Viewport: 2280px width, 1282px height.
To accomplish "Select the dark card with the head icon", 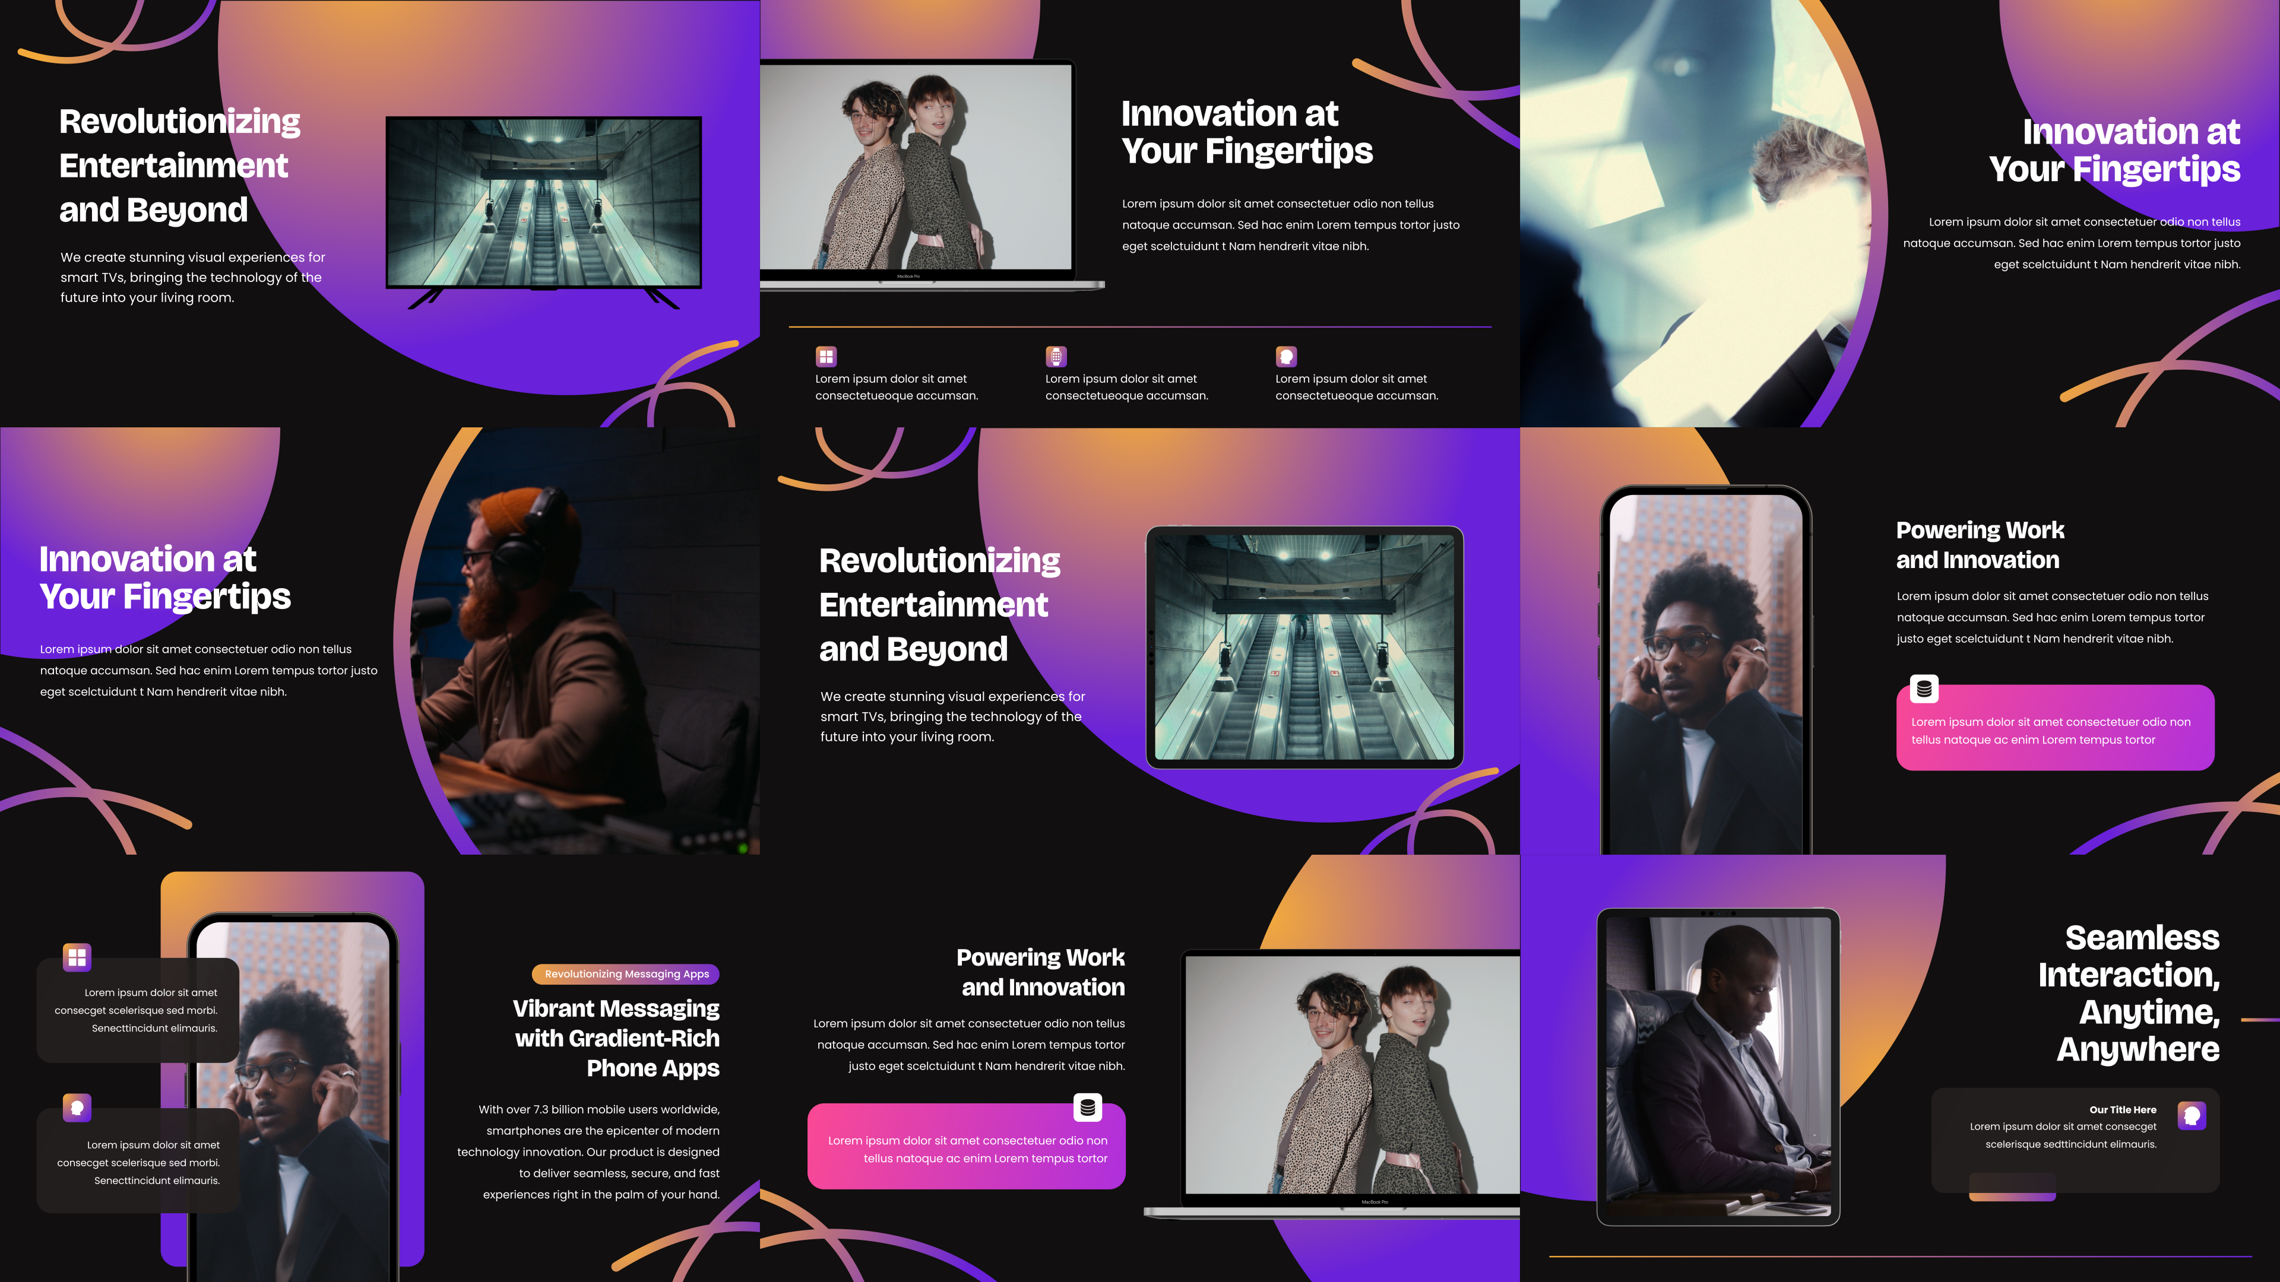I will click(x=138, y=1161).
